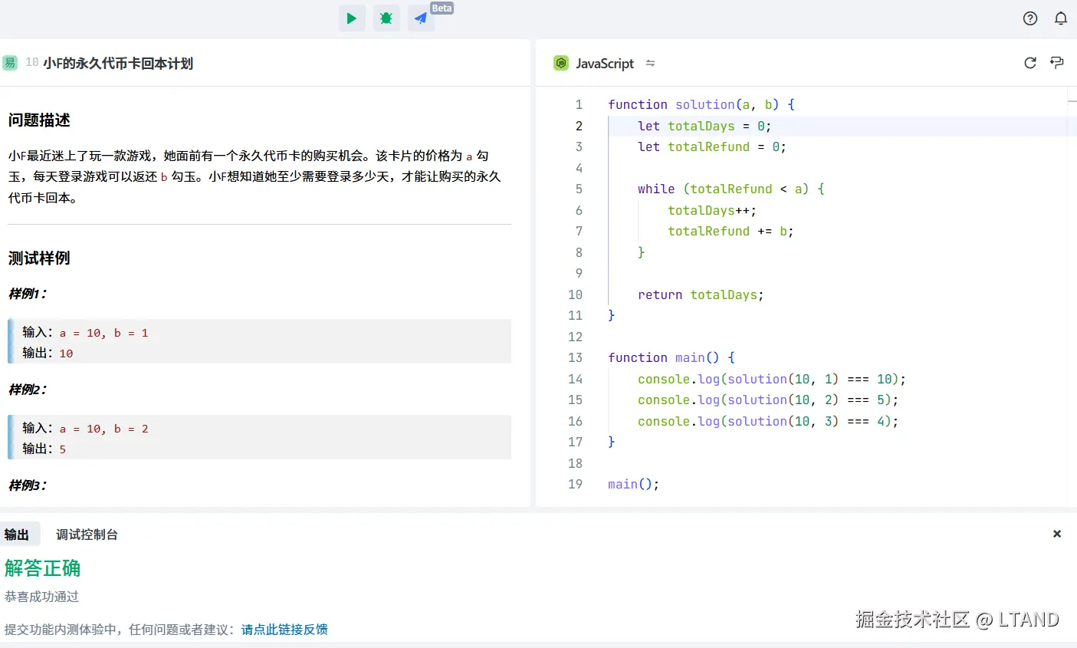Start debugging via the green bug icon
Viewport: 1077px width, 648px height.
click(386, 18)
